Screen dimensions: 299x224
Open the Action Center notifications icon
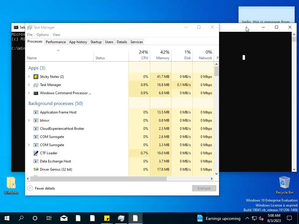(x=289, y=218)
